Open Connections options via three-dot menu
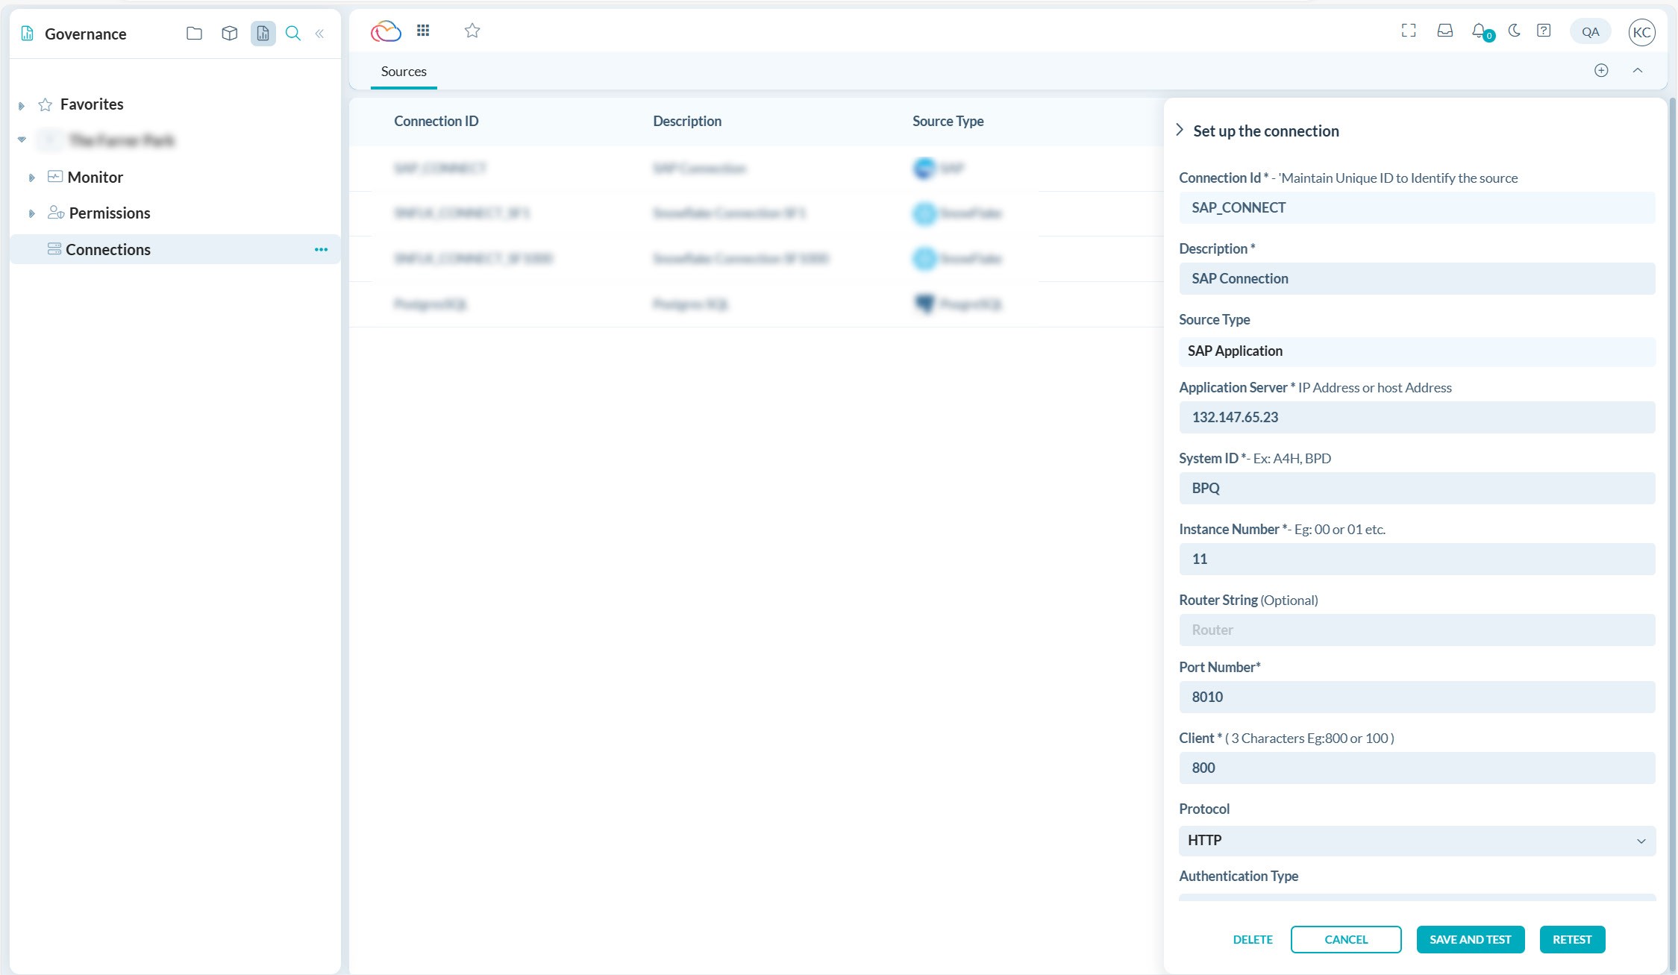 [322, 249]
